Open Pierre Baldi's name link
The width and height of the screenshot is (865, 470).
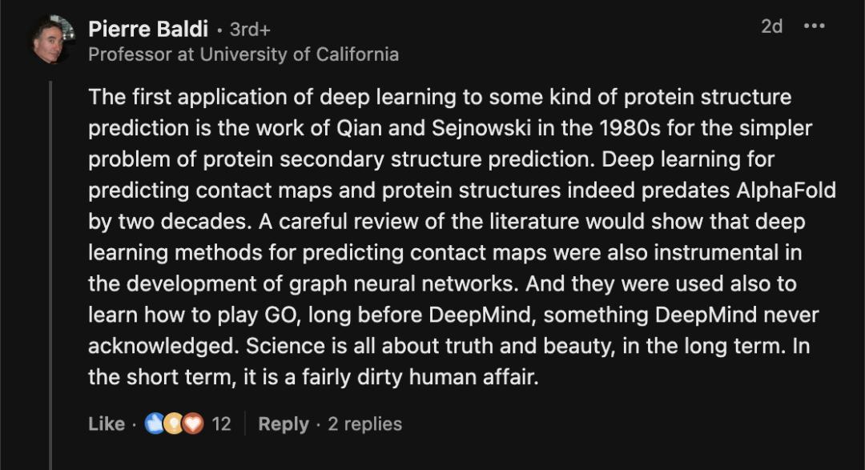coord(148,29)
